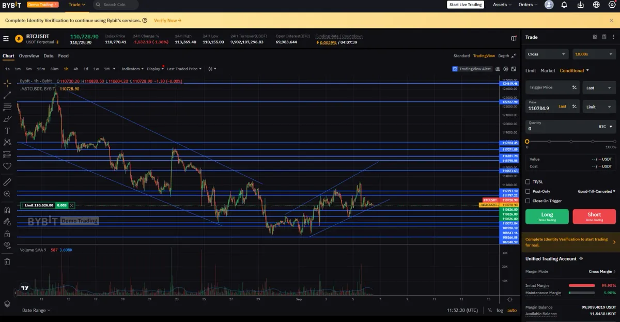
Task: Click the green Long button
Action: tap(547, 216)
